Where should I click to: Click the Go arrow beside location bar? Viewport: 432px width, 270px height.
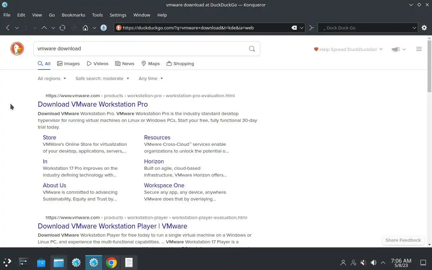click(311, 28)
